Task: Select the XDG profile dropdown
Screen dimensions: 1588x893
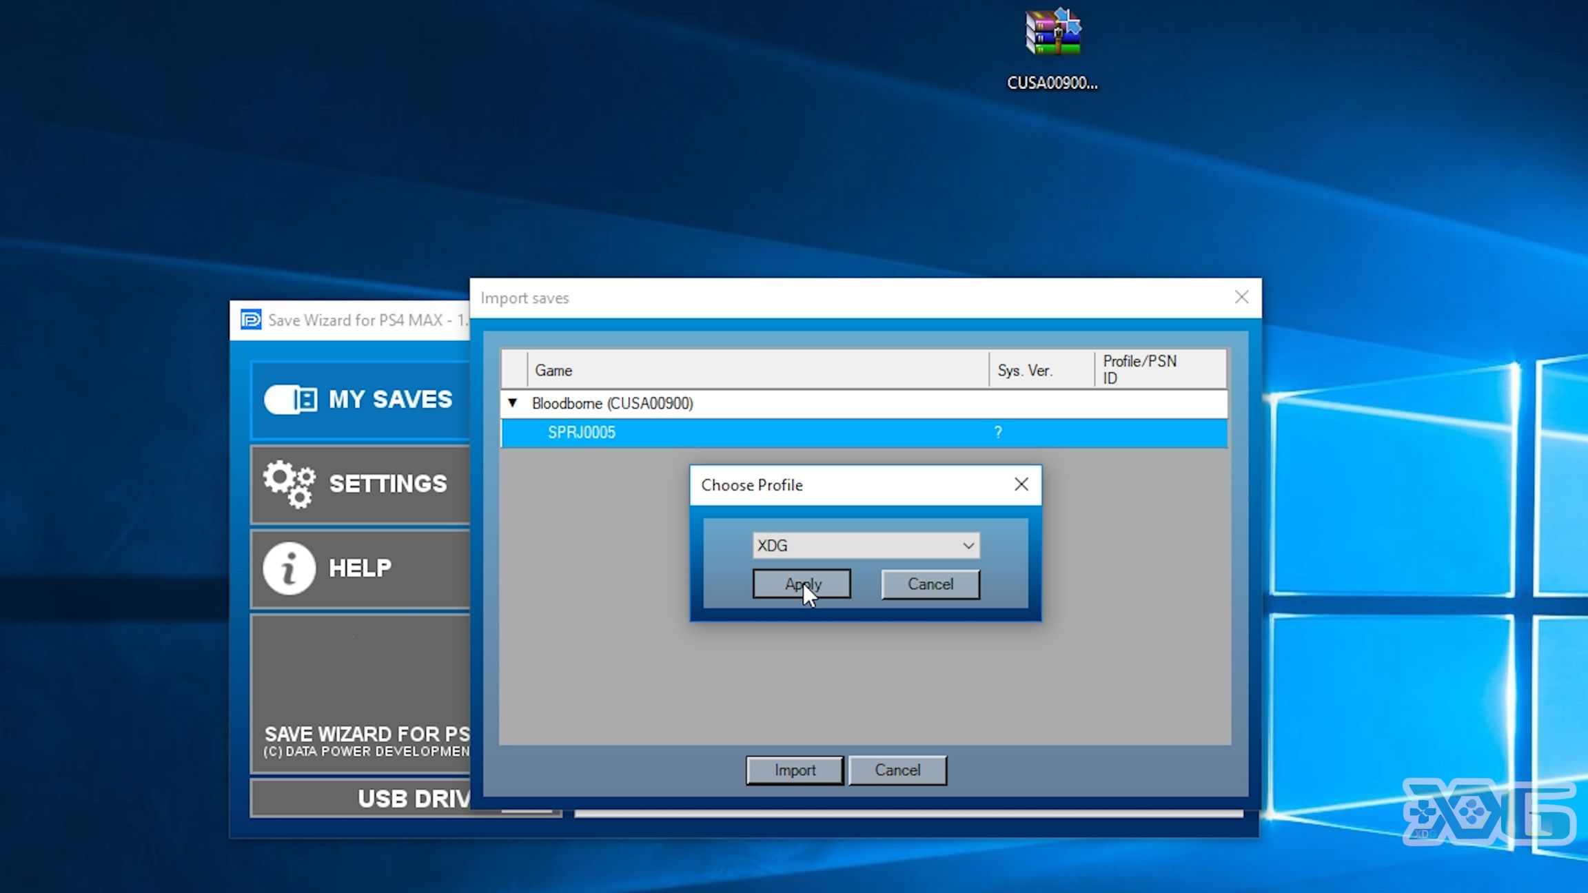Action: 866,545
